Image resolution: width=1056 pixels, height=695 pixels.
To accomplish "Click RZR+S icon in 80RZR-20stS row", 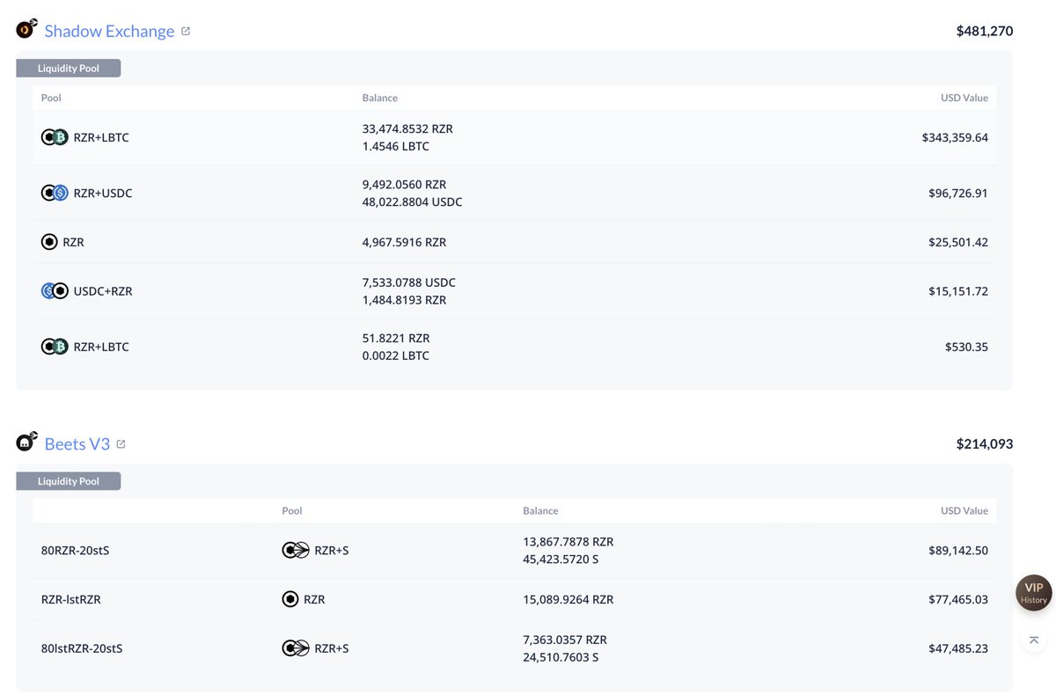I will (296, 550).
